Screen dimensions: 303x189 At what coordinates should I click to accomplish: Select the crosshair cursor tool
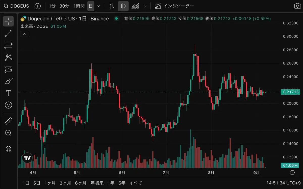[x=8, y=21]
